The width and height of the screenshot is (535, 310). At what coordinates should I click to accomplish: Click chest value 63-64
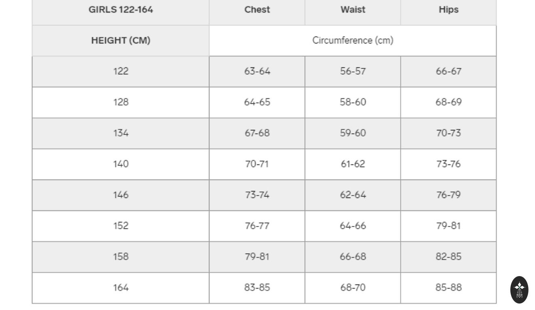pos(257,71)
